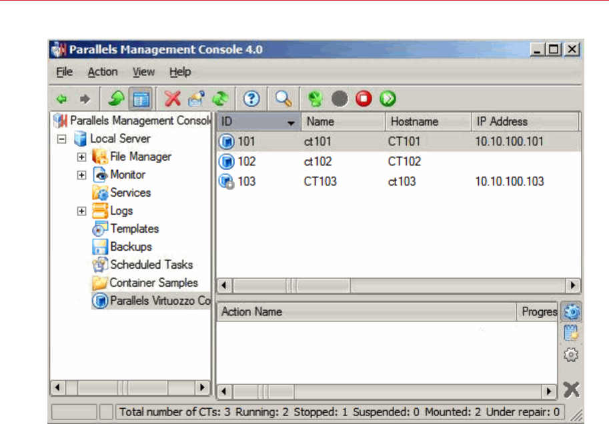609x424 pixels.
Task: Sort by the Hostname column header
Action: coord(428,121)
